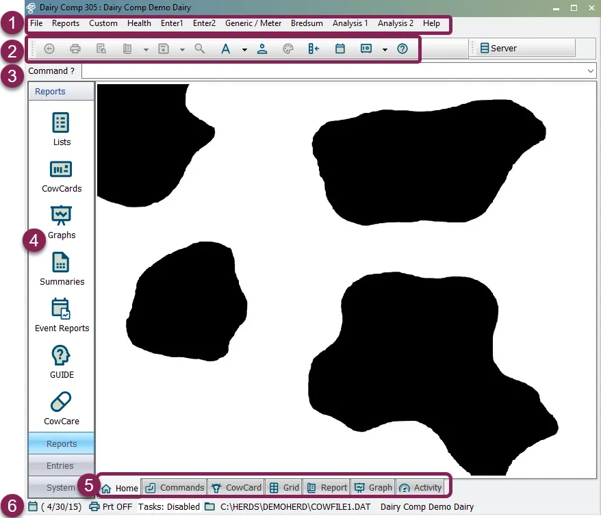
Task: Expand dropdown arrow next to save icon
Action: (x=182, y=50)
